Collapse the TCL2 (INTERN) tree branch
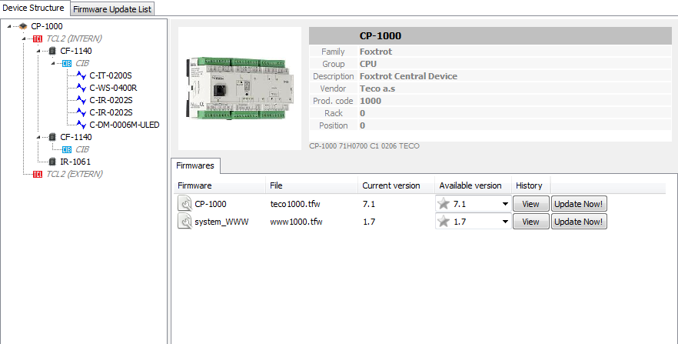Screen dimensions: 678x344 tap(24, 38)
